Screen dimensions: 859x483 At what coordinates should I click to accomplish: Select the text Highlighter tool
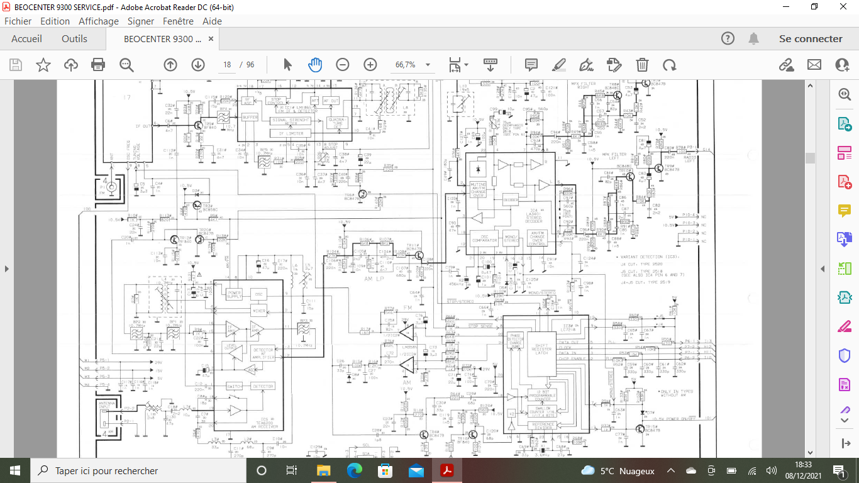click(x=559, y=65)
